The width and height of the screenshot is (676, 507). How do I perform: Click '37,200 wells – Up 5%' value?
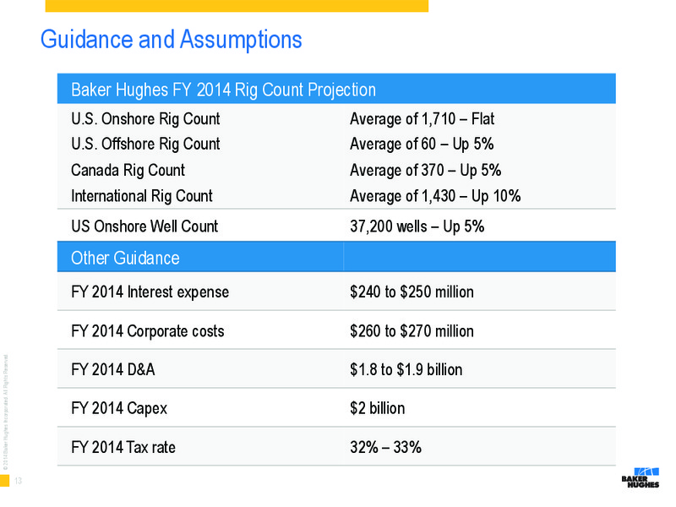pyautogui.click(x=417, y=226)
